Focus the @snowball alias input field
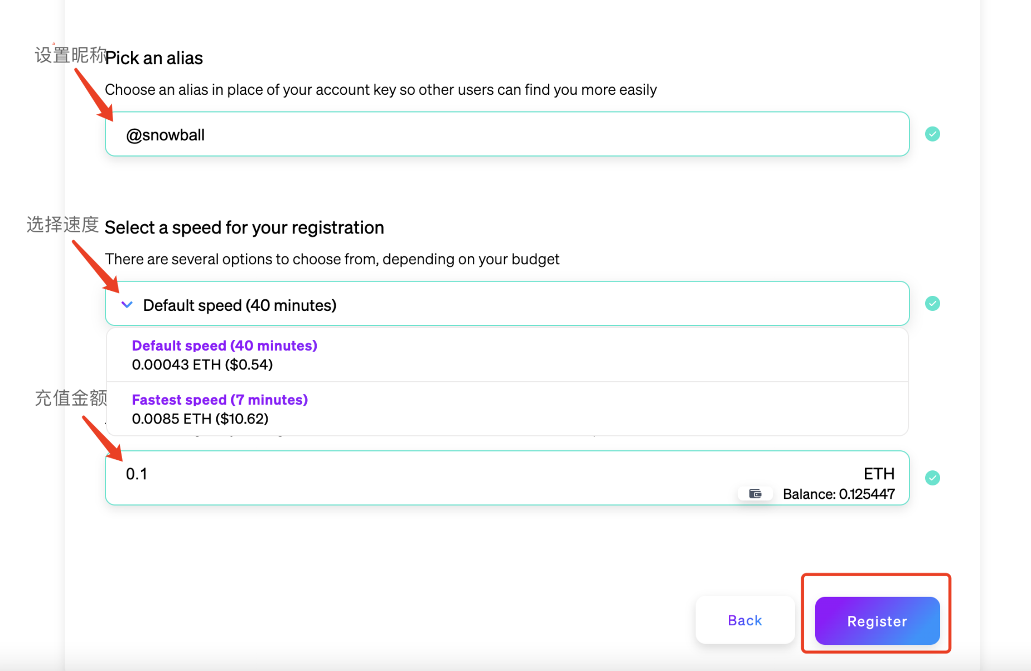The image size is (1031, 671). pyautogui.click(x=506, y=134)
